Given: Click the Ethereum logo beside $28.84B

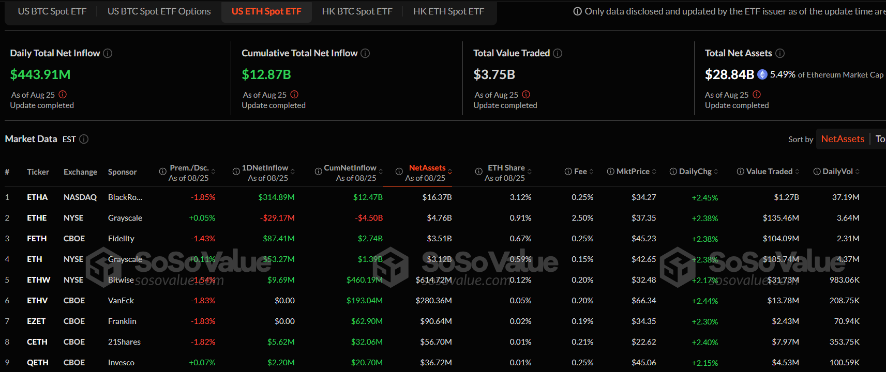Looking at the screenshot, I should coord(762,74).
